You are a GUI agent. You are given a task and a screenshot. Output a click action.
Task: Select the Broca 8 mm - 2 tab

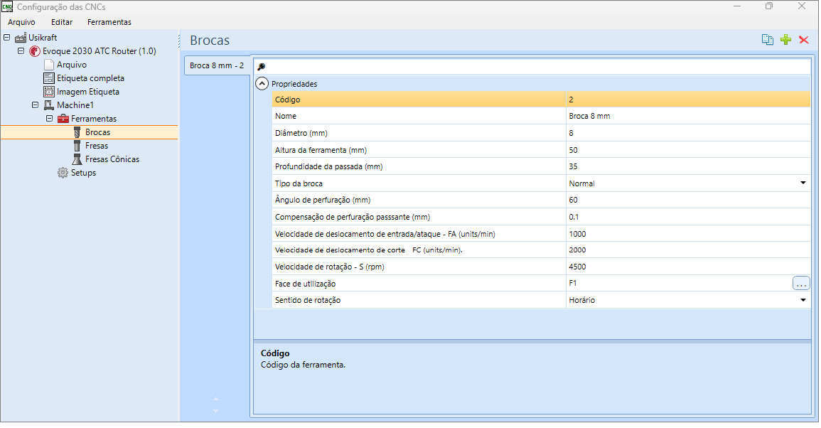click(x=217, y=65)
